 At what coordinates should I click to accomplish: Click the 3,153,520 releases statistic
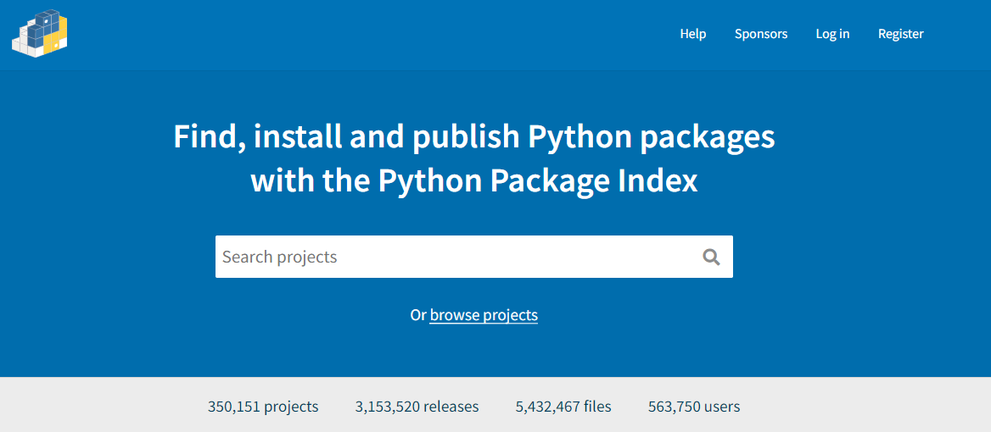tap(417, 407)
